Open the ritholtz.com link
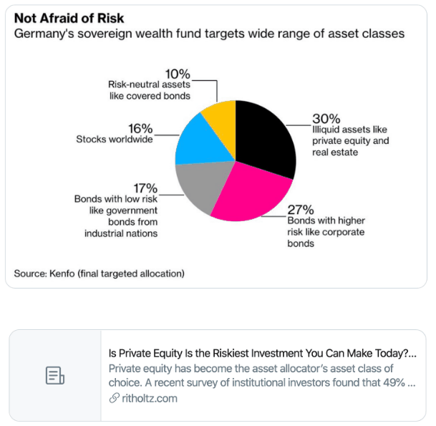This screenshot has width=436, height=426. tap(150, 398)
